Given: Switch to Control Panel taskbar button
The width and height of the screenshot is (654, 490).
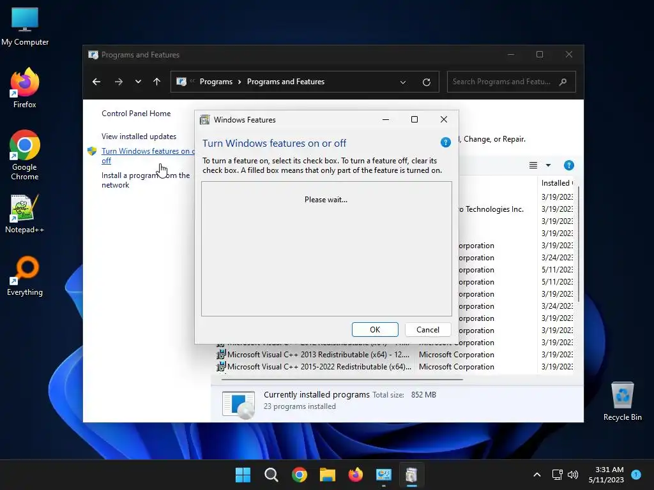Looking at the screenshot, I should tap(383, 475).
